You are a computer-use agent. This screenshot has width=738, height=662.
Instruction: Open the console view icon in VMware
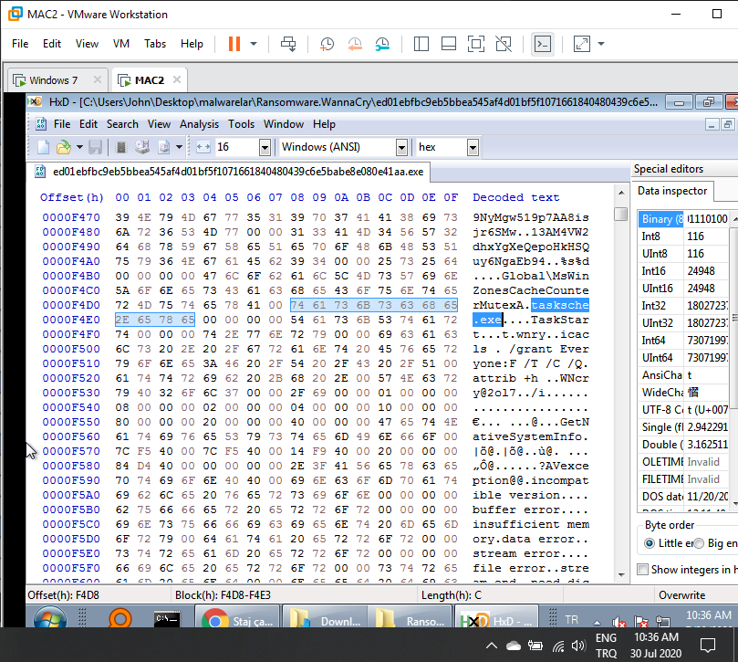[x=543, y=44]
